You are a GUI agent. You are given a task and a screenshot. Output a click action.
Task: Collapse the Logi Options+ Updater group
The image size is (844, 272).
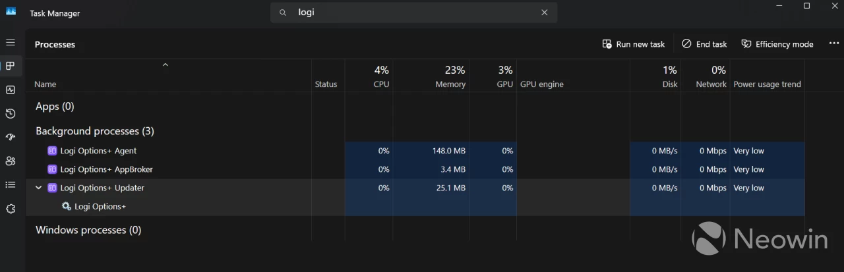click(38, 188)
